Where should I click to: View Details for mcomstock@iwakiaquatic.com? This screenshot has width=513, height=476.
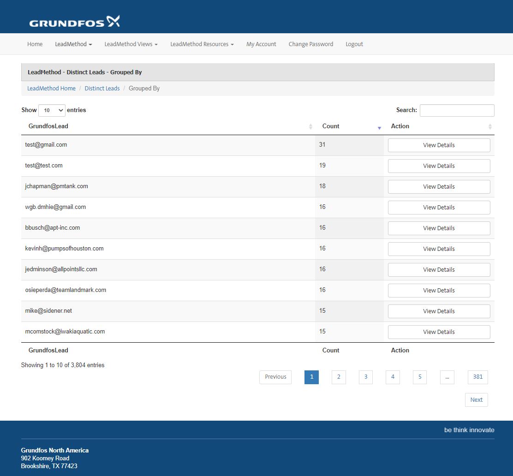point(439,332)
